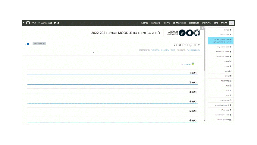Image resolution: width=257 pixels, height=145 pixels.
Task: Click the briefcase icon in top bar
Action: (x=51, y=23)
